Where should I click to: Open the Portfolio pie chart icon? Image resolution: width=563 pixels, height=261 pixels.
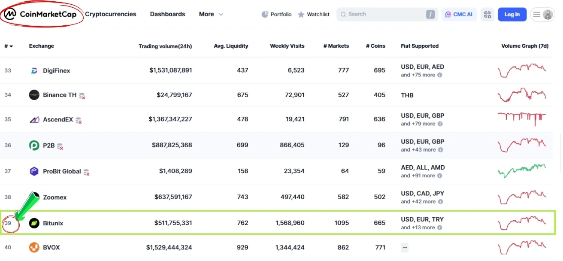(x=265, y=14)
